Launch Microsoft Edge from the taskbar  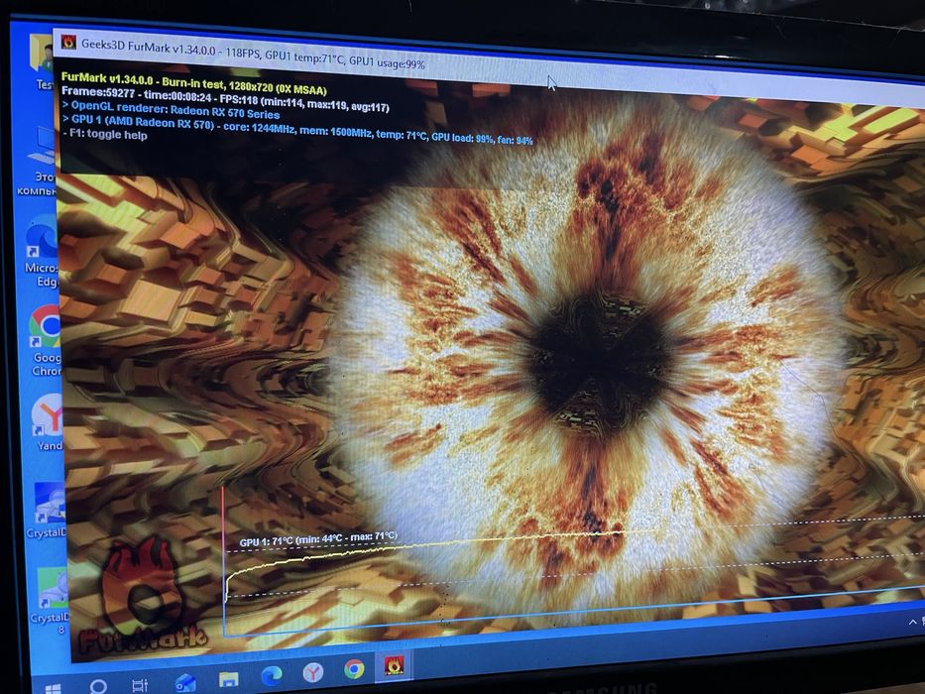(272, 674)
